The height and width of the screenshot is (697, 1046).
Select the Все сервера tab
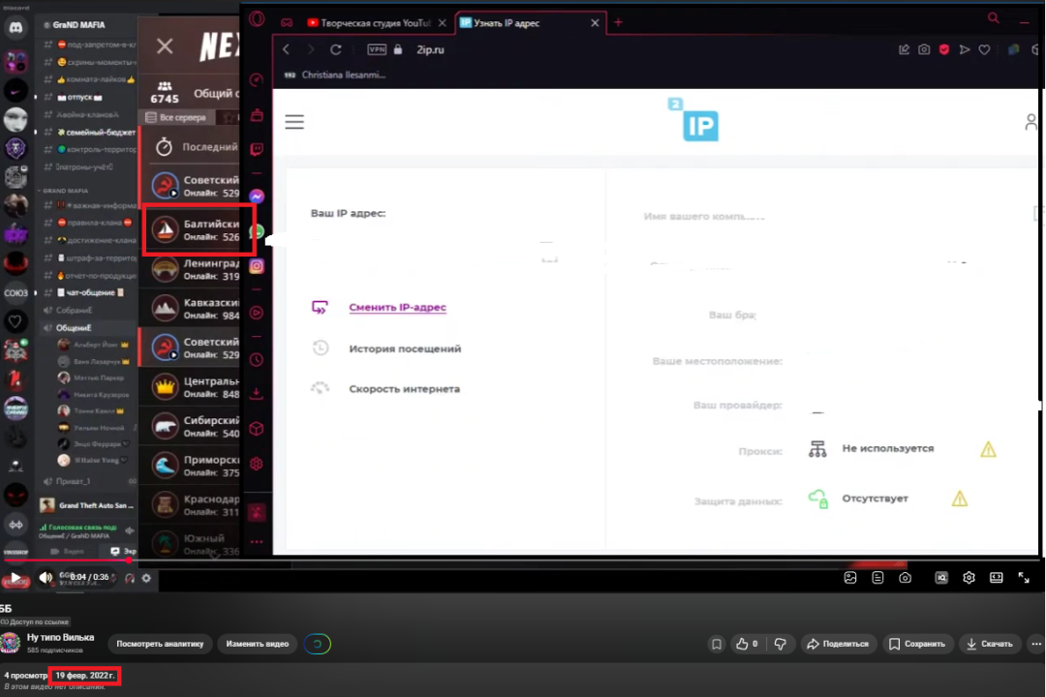[176, 117]
